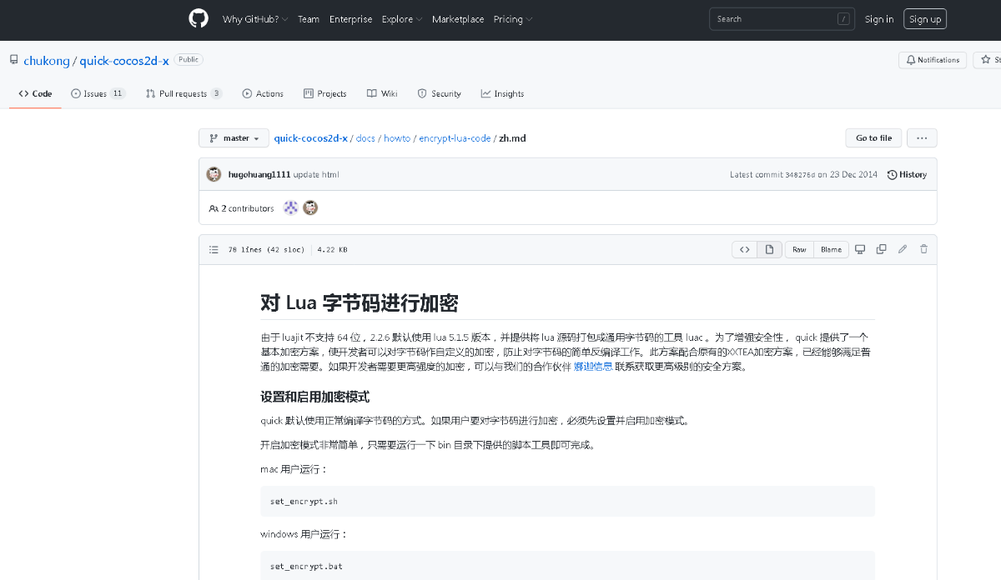
Task: Open file in GitHub Desktop icon
Action: [x=860, y=249]
